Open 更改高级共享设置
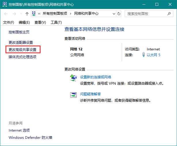Image resolution: width=177 pixels, height=146 pixels. click(x=22, y=50)
